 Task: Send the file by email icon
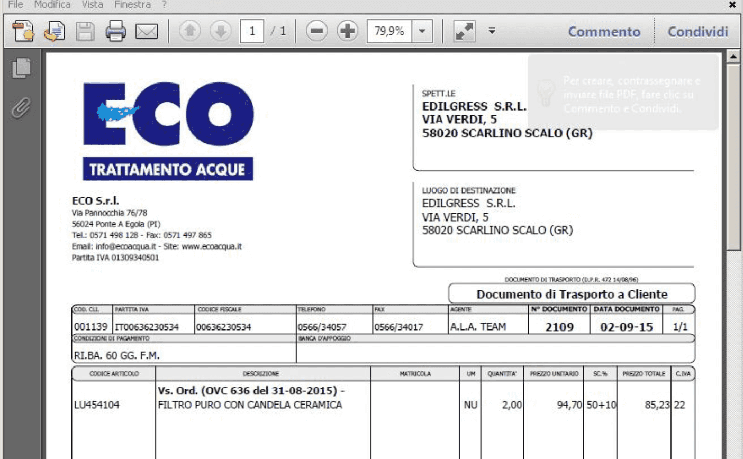(x=147, y=32)
